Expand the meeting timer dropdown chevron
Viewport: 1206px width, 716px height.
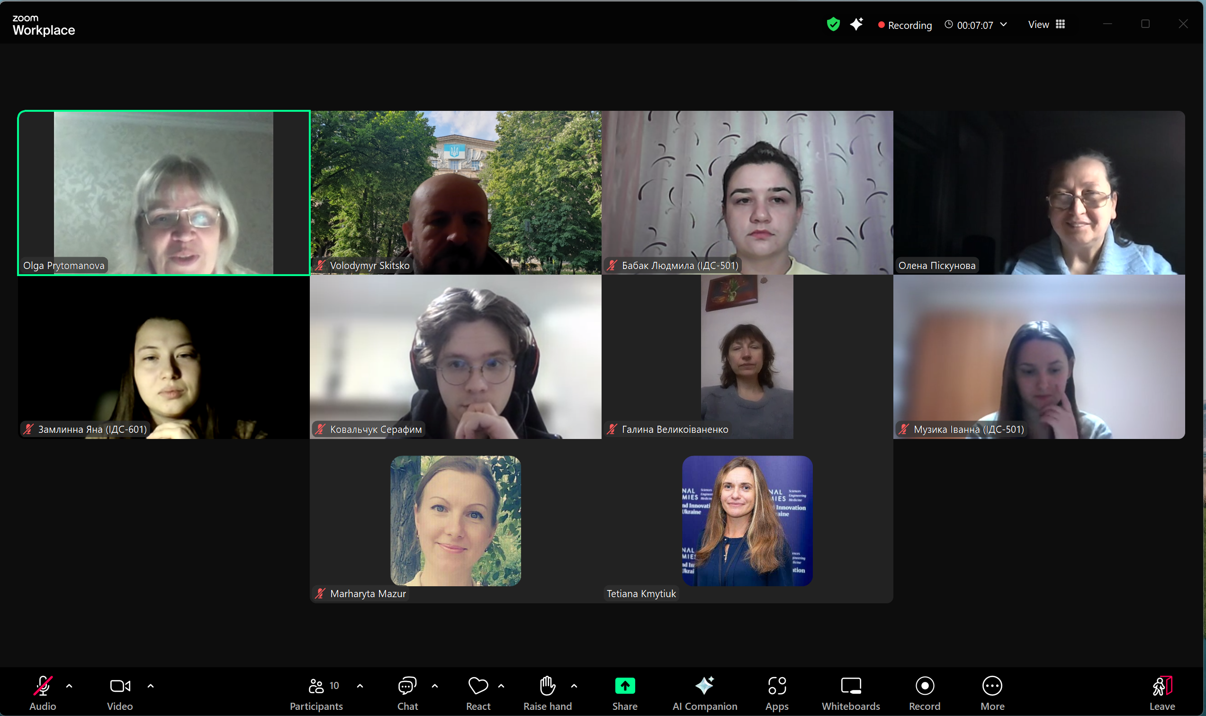click(x=1004, y=24)
